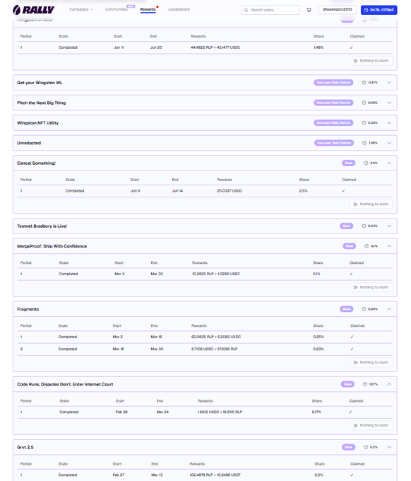This screenshot has width=411, height=481.
Task: Click Nothing to claim under Cancel Something!
Action: point(371,204)
